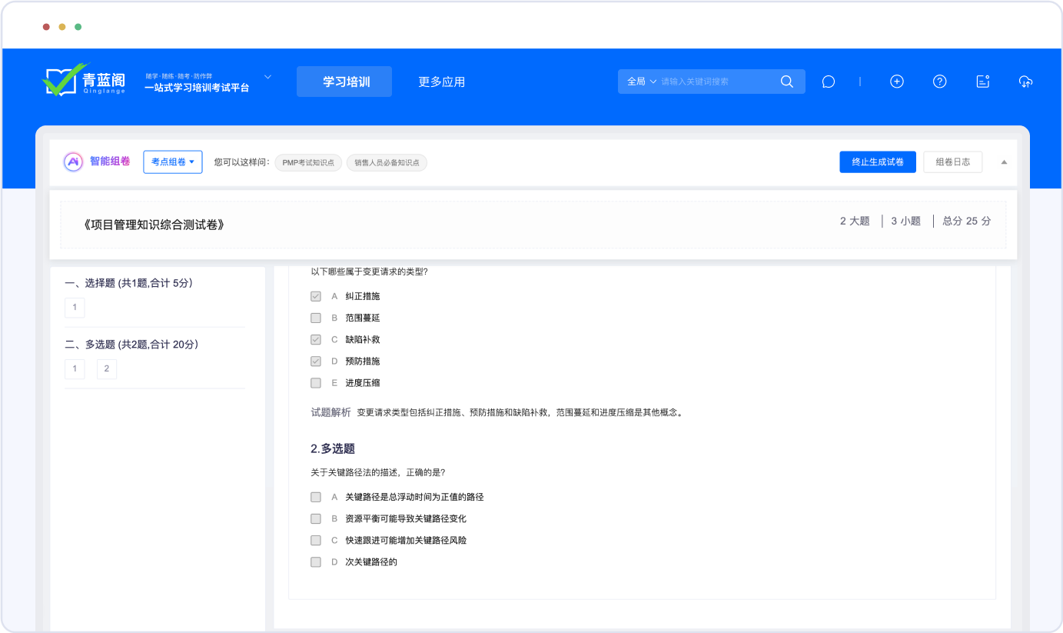Click the search magnifier icon

[786, 82]
